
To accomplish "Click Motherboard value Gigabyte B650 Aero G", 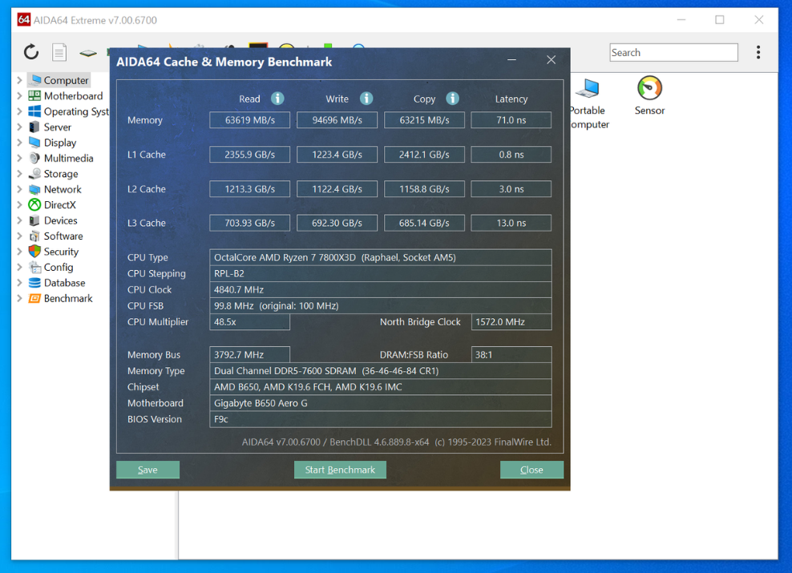I will (380, 403).
